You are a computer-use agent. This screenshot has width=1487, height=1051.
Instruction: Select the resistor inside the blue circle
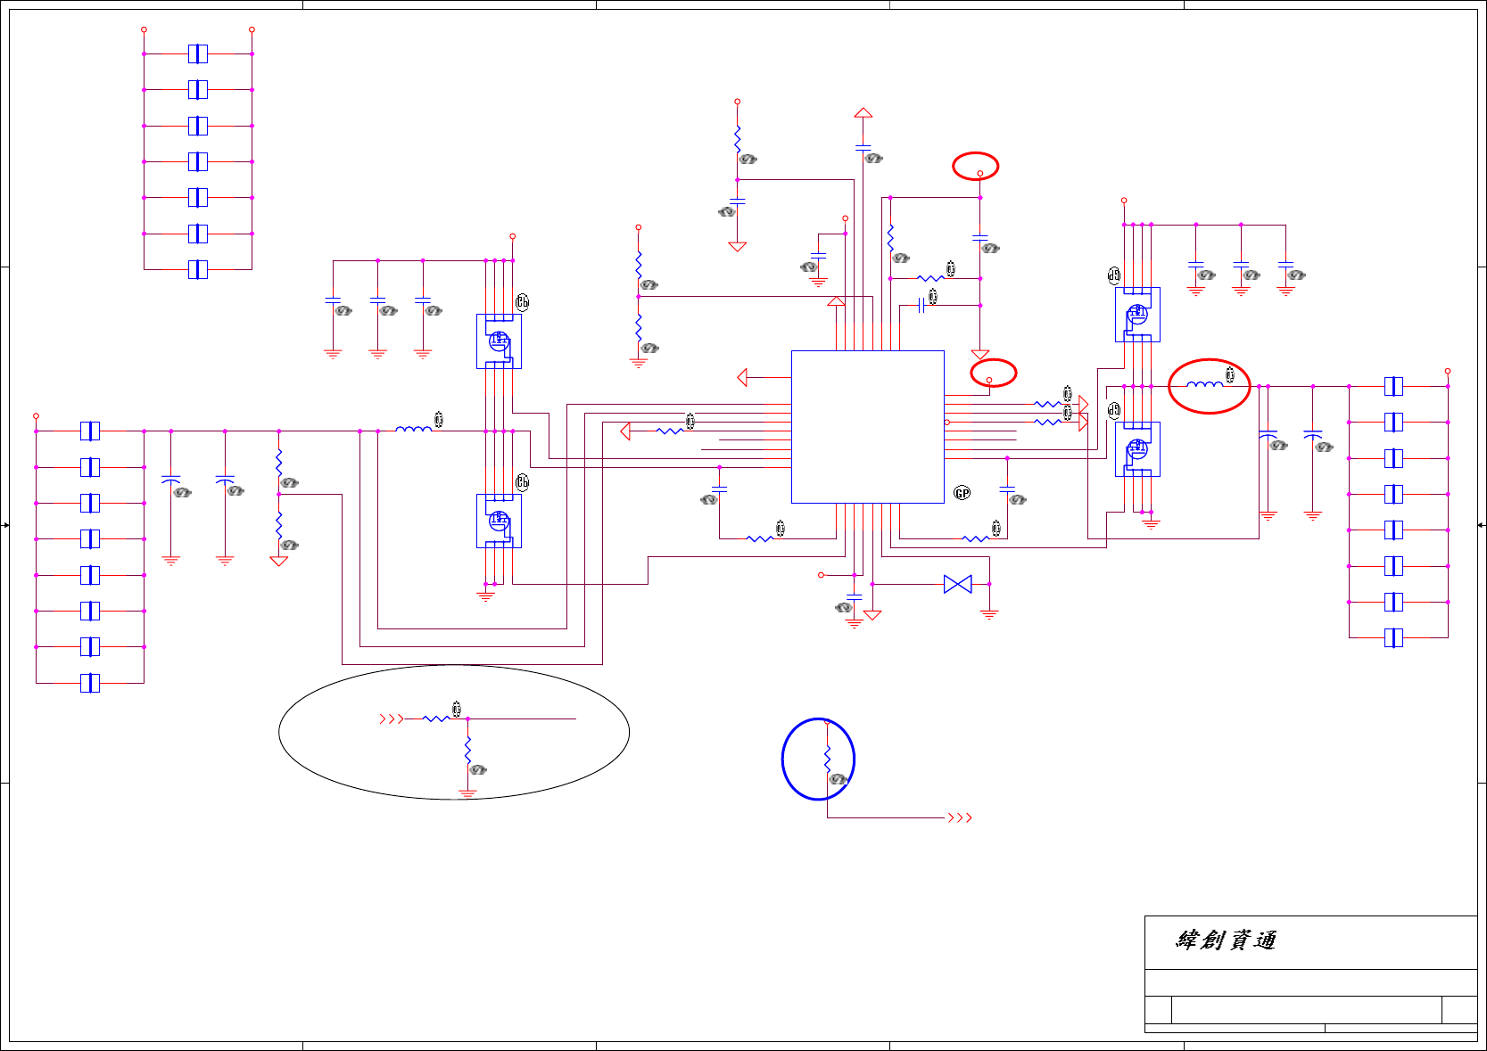tap(827, 759)
